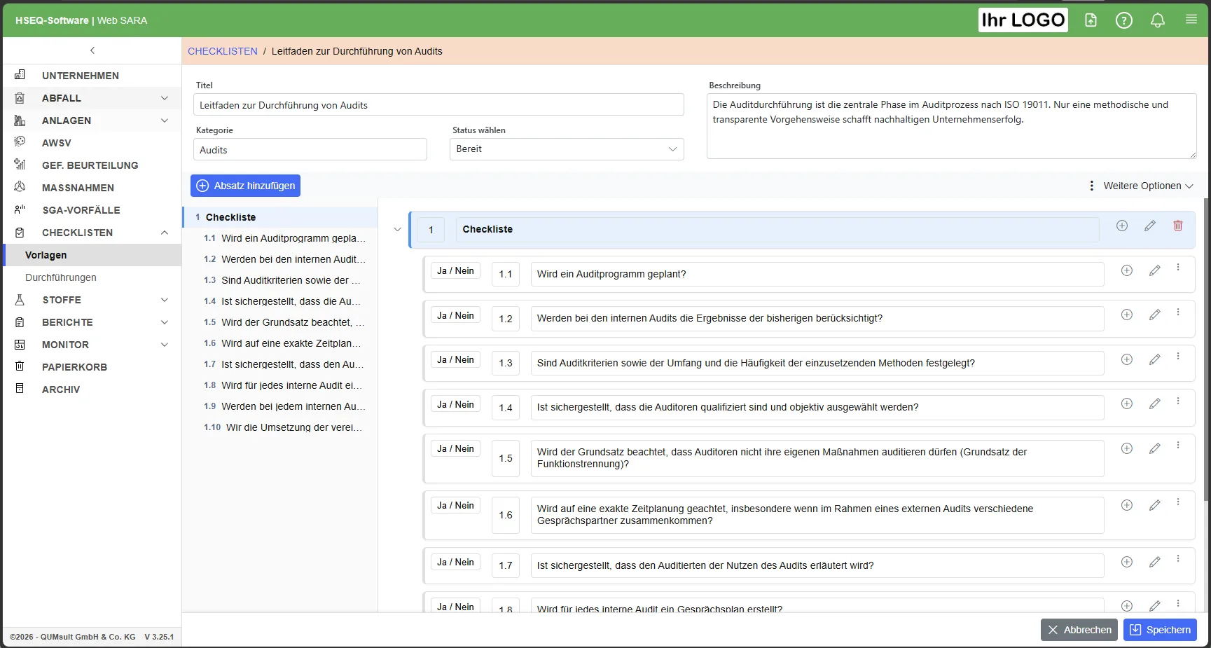Expand the ABFALL sidebar section
This screenshot has height=648, width=1211.
(x=165, y=98)
